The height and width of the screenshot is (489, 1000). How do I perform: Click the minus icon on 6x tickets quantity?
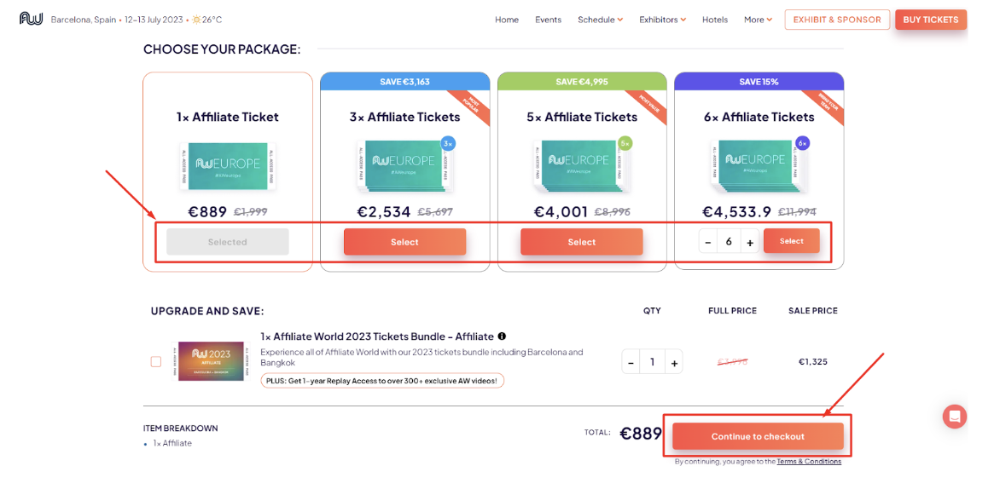pos(707,242)
